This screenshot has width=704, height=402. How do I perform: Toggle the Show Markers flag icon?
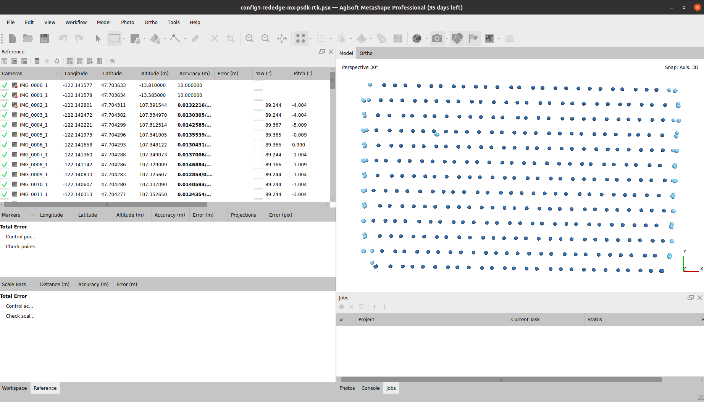[473, 39]
